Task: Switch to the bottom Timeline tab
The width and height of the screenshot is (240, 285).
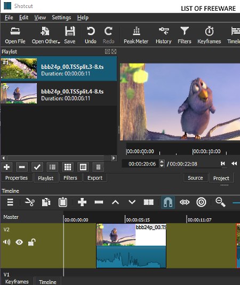Action: [47, 282]
